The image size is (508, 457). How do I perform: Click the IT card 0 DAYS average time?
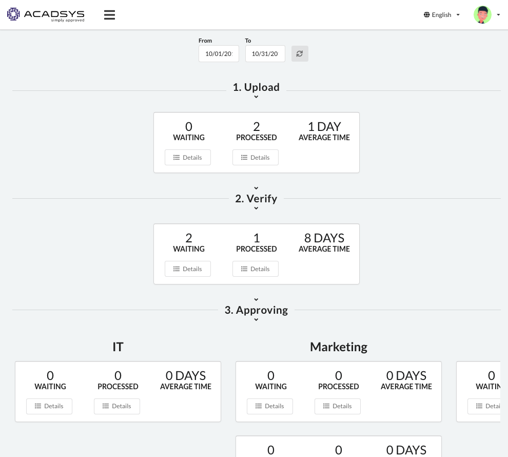[186, 376]
